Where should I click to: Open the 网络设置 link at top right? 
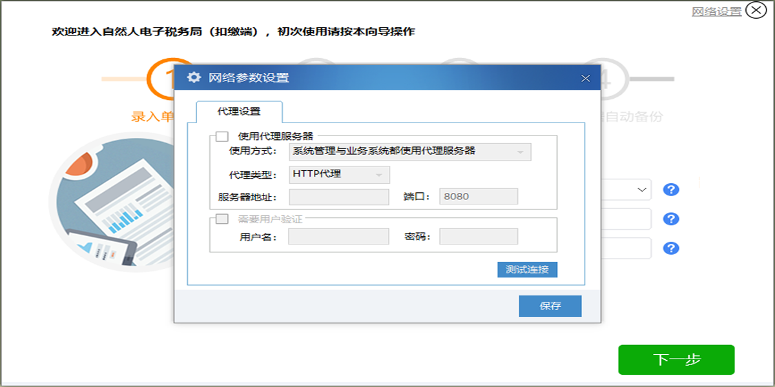pyautogui.click(x=717, y=12)
